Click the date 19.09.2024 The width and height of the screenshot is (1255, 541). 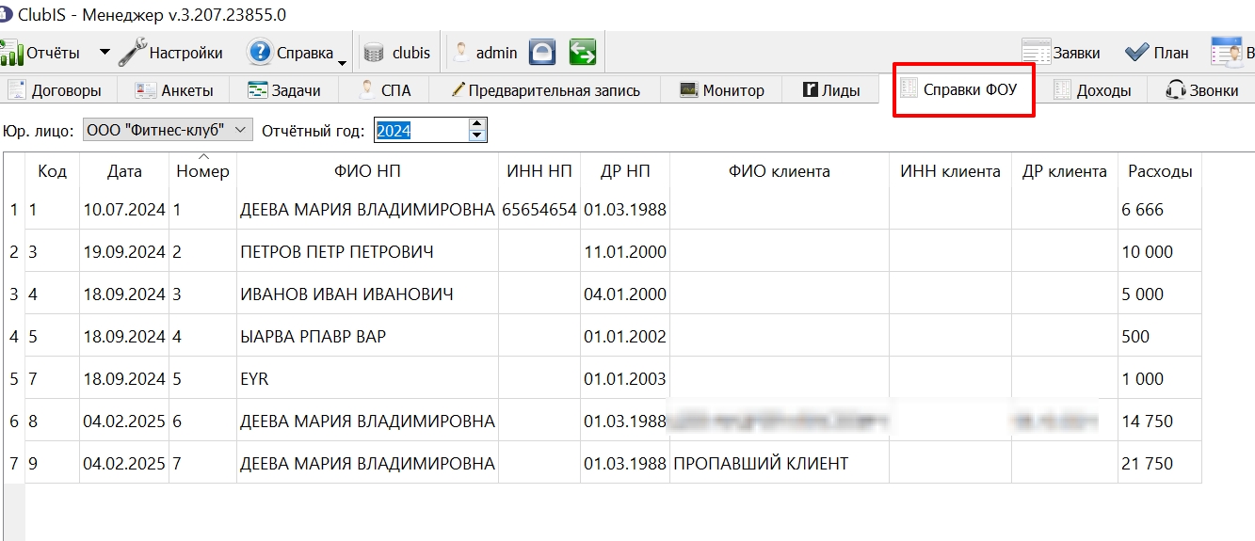click(x=124, y=252)
